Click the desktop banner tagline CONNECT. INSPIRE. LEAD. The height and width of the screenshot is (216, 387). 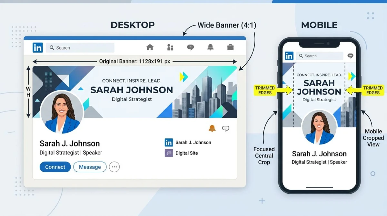(132, 81)
